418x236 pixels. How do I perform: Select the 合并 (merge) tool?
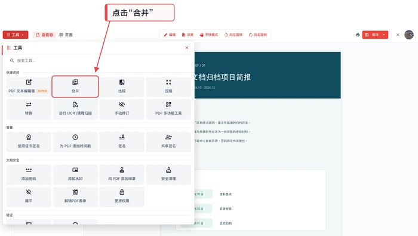coord(75,87)
